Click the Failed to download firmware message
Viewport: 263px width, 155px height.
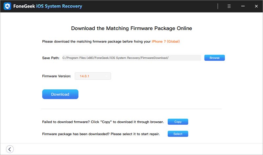click(103, 122)
